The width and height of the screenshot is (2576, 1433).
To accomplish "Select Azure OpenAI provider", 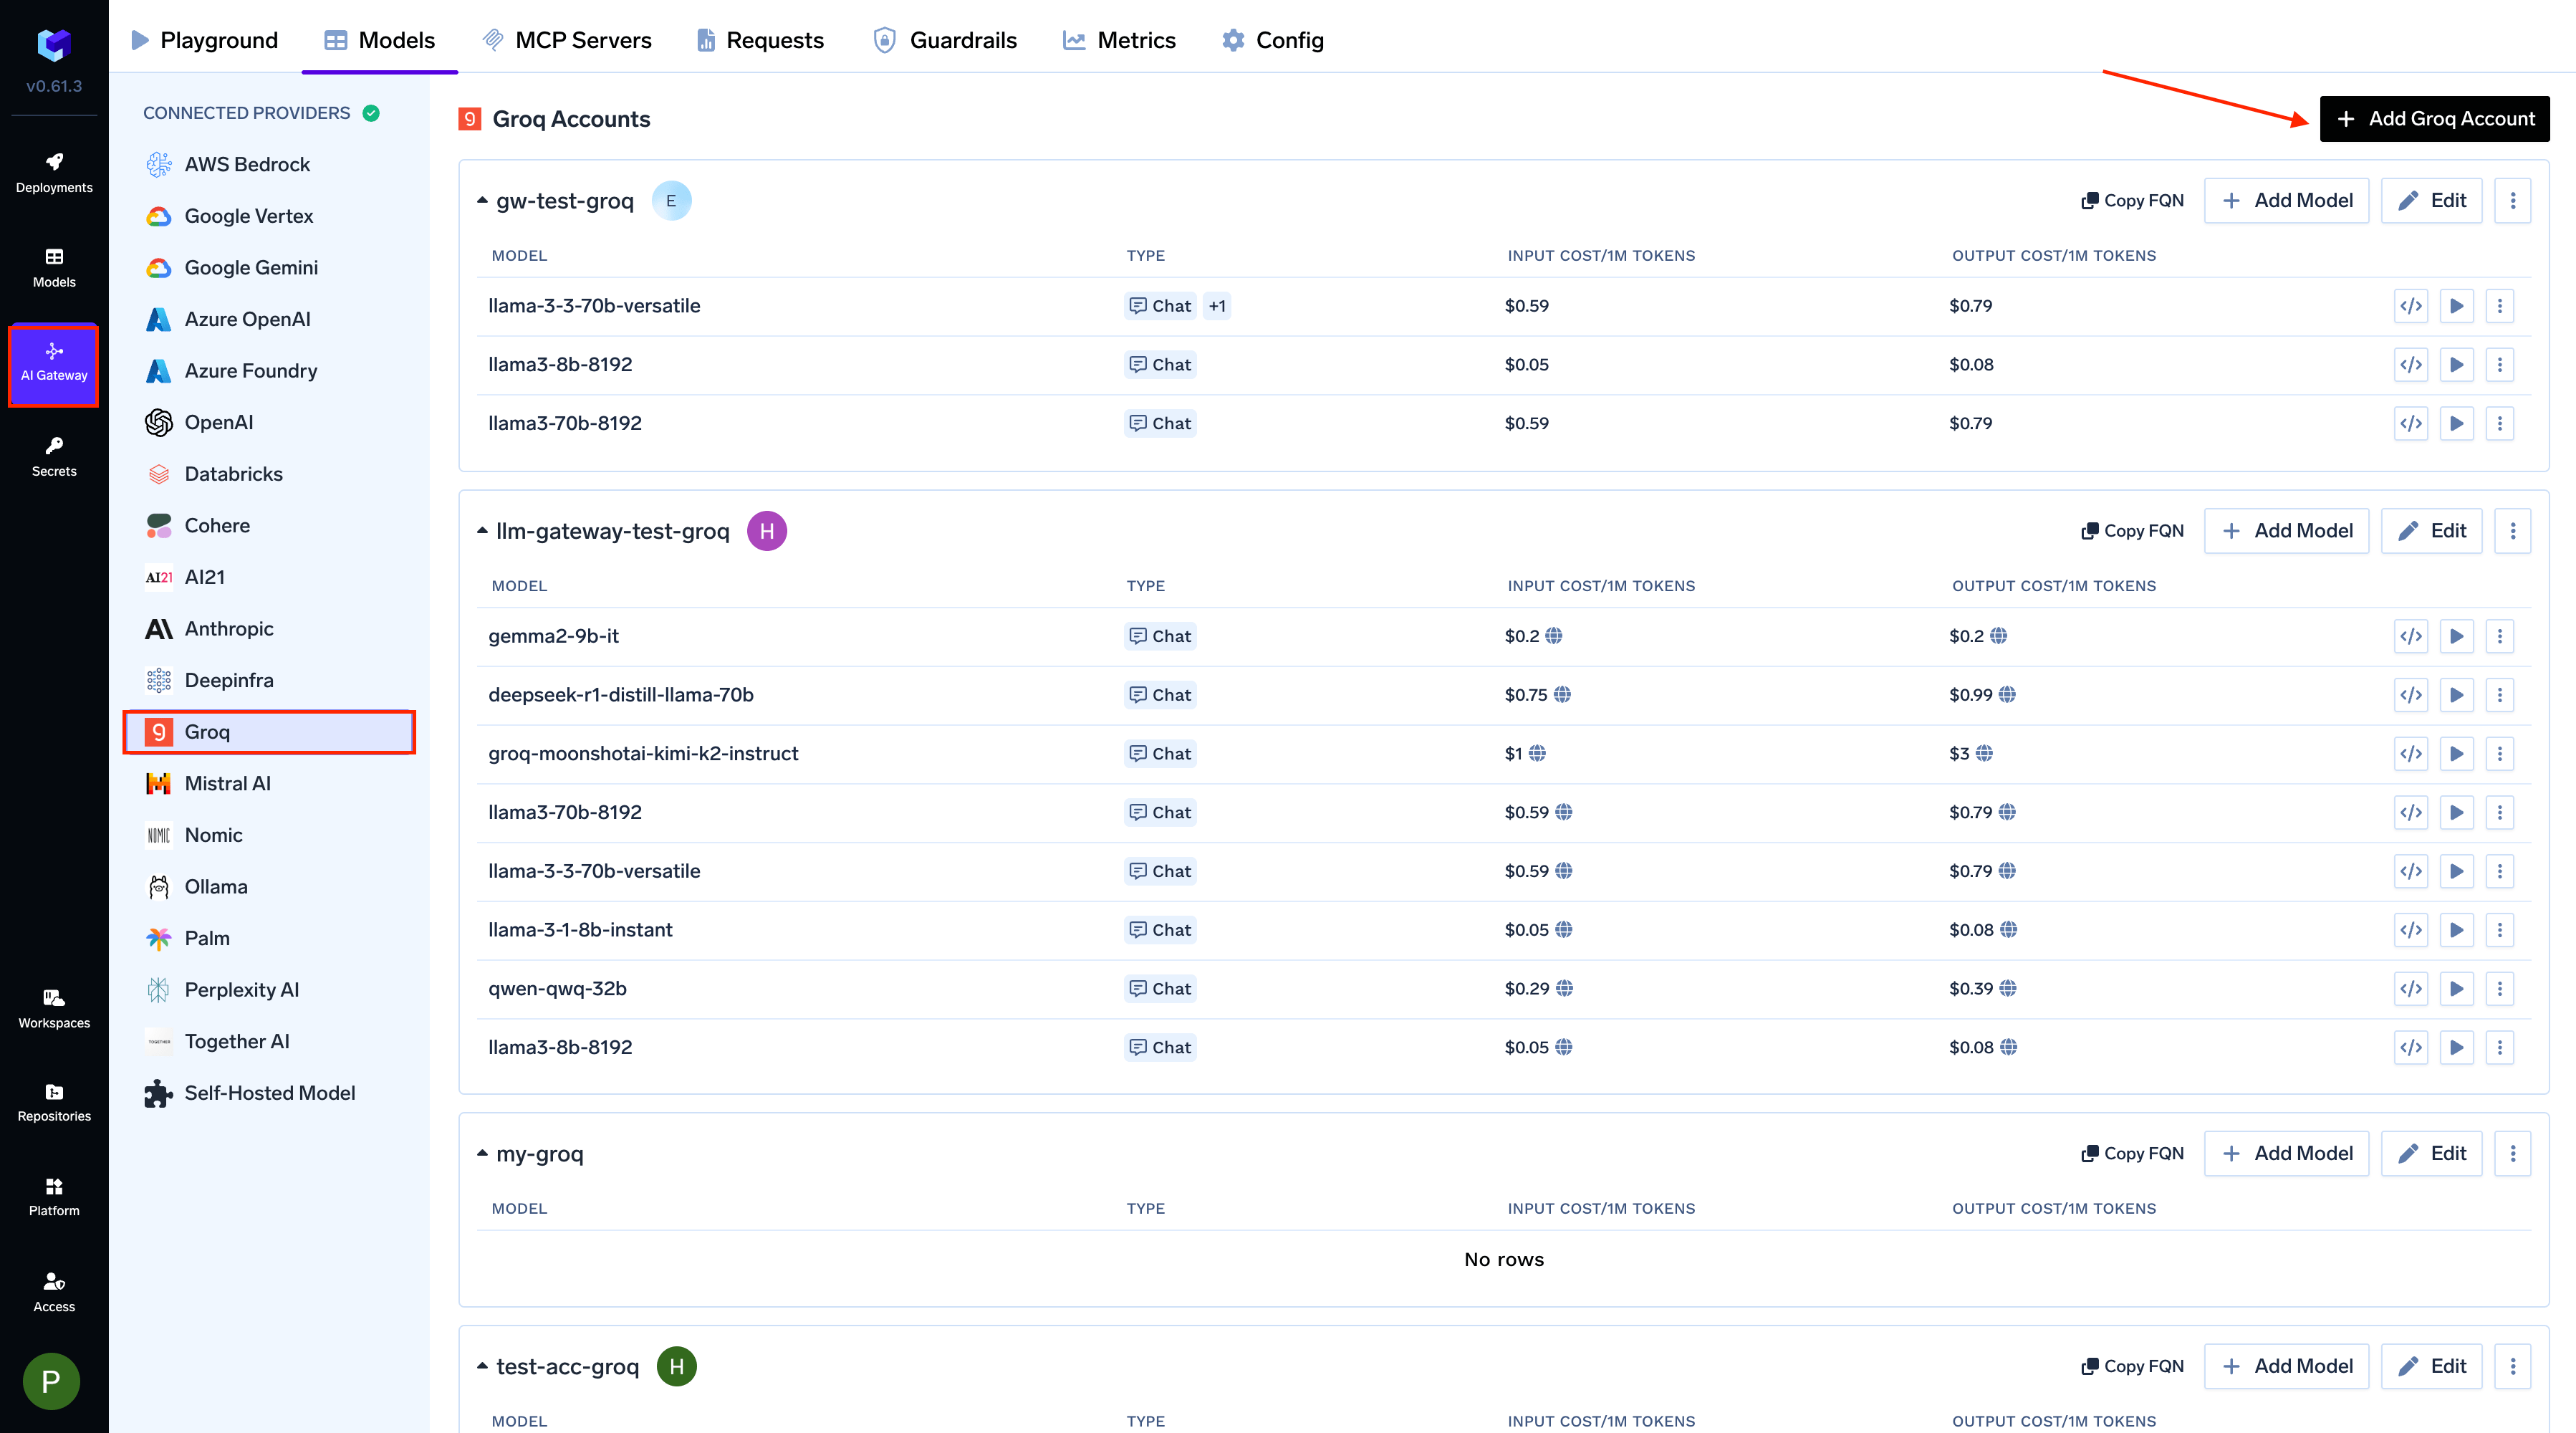I will coord(268,320).
